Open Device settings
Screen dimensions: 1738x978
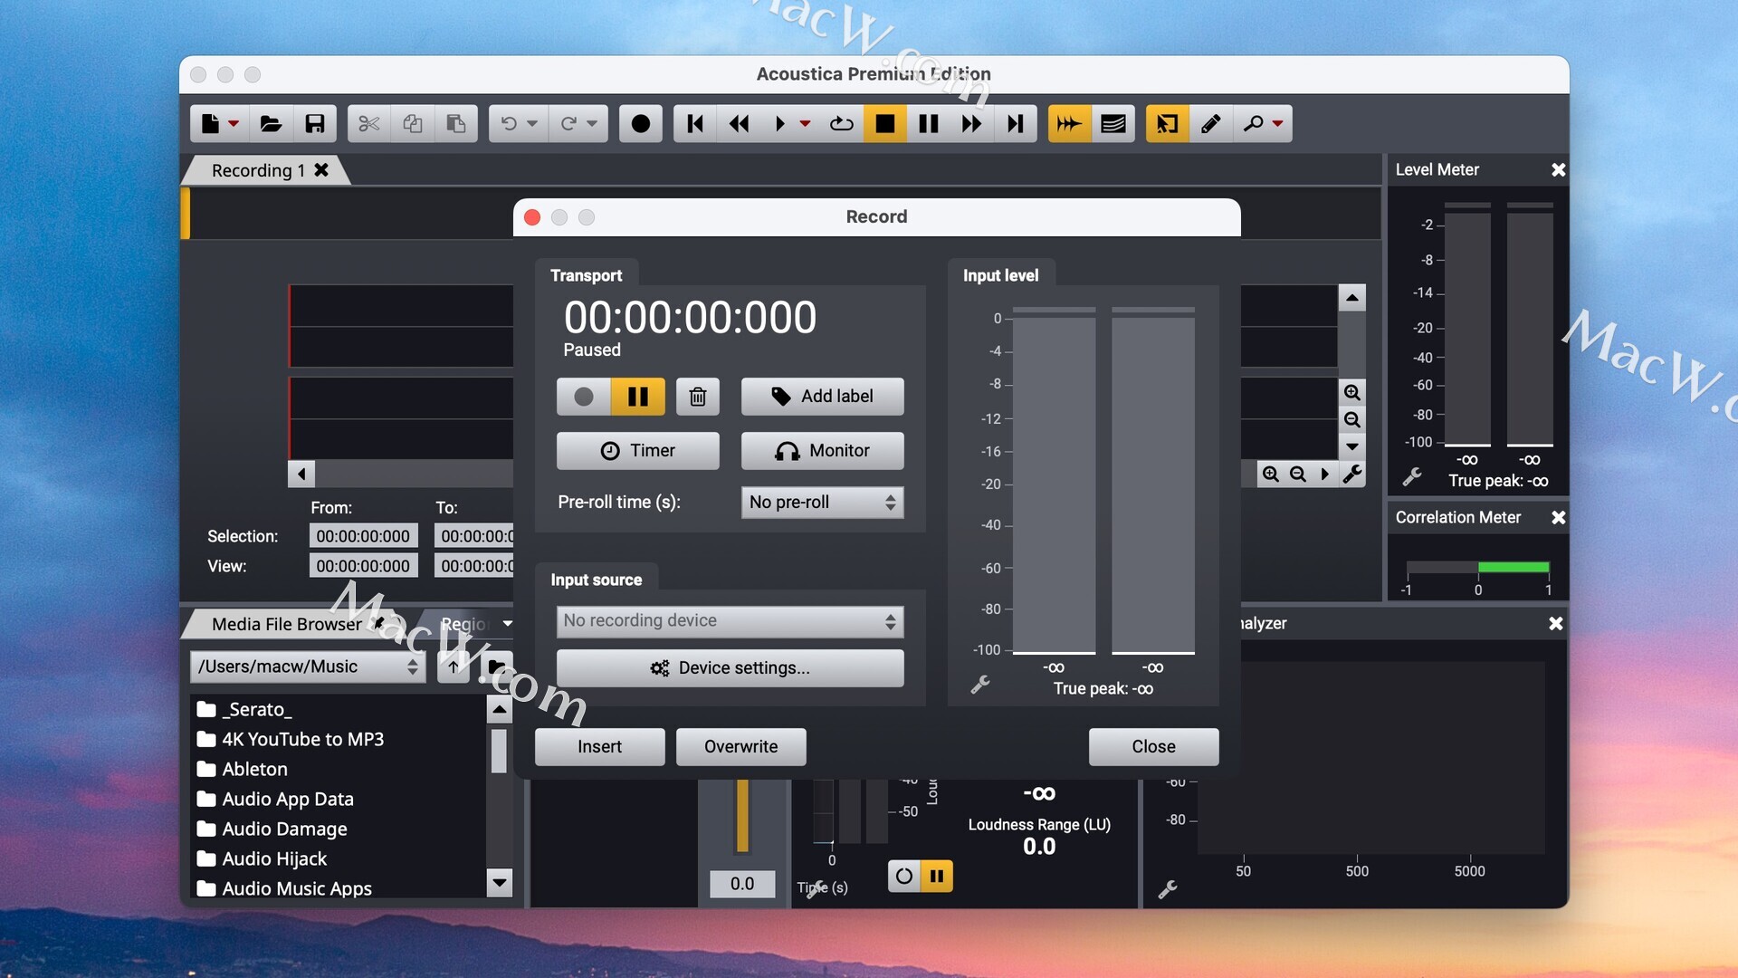coord(730,668)
